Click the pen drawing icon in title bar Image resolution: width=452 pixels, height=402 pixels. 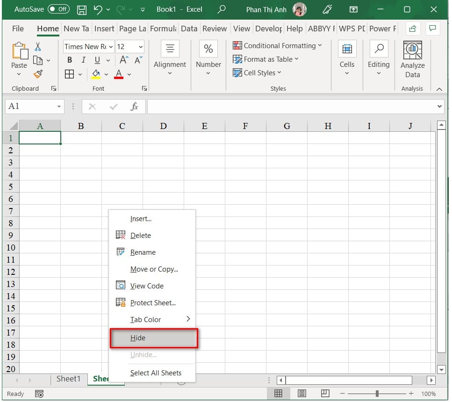coord(327,9)
